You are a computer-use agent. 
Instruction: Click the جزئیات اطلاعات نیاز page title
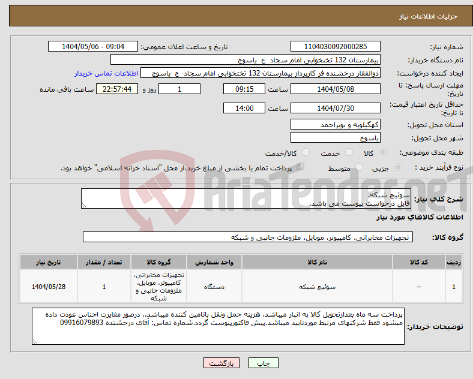pyautogui.click(x=429, y=16)
